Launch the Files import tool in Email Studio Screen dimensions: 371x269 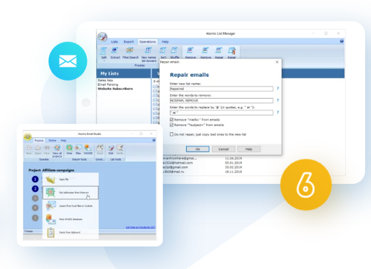point(78,149)
